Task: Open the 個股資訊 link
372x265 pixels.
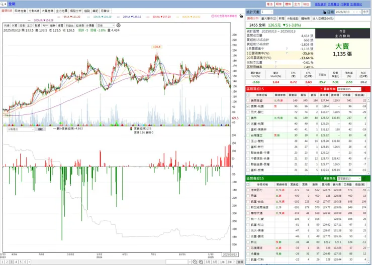Action: (321, 4)
